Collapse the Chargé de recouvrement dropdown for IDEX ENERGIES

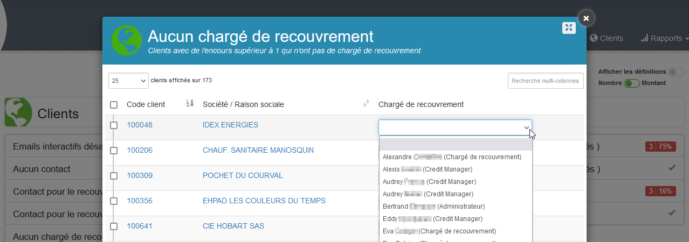click(x=455, y=127)
